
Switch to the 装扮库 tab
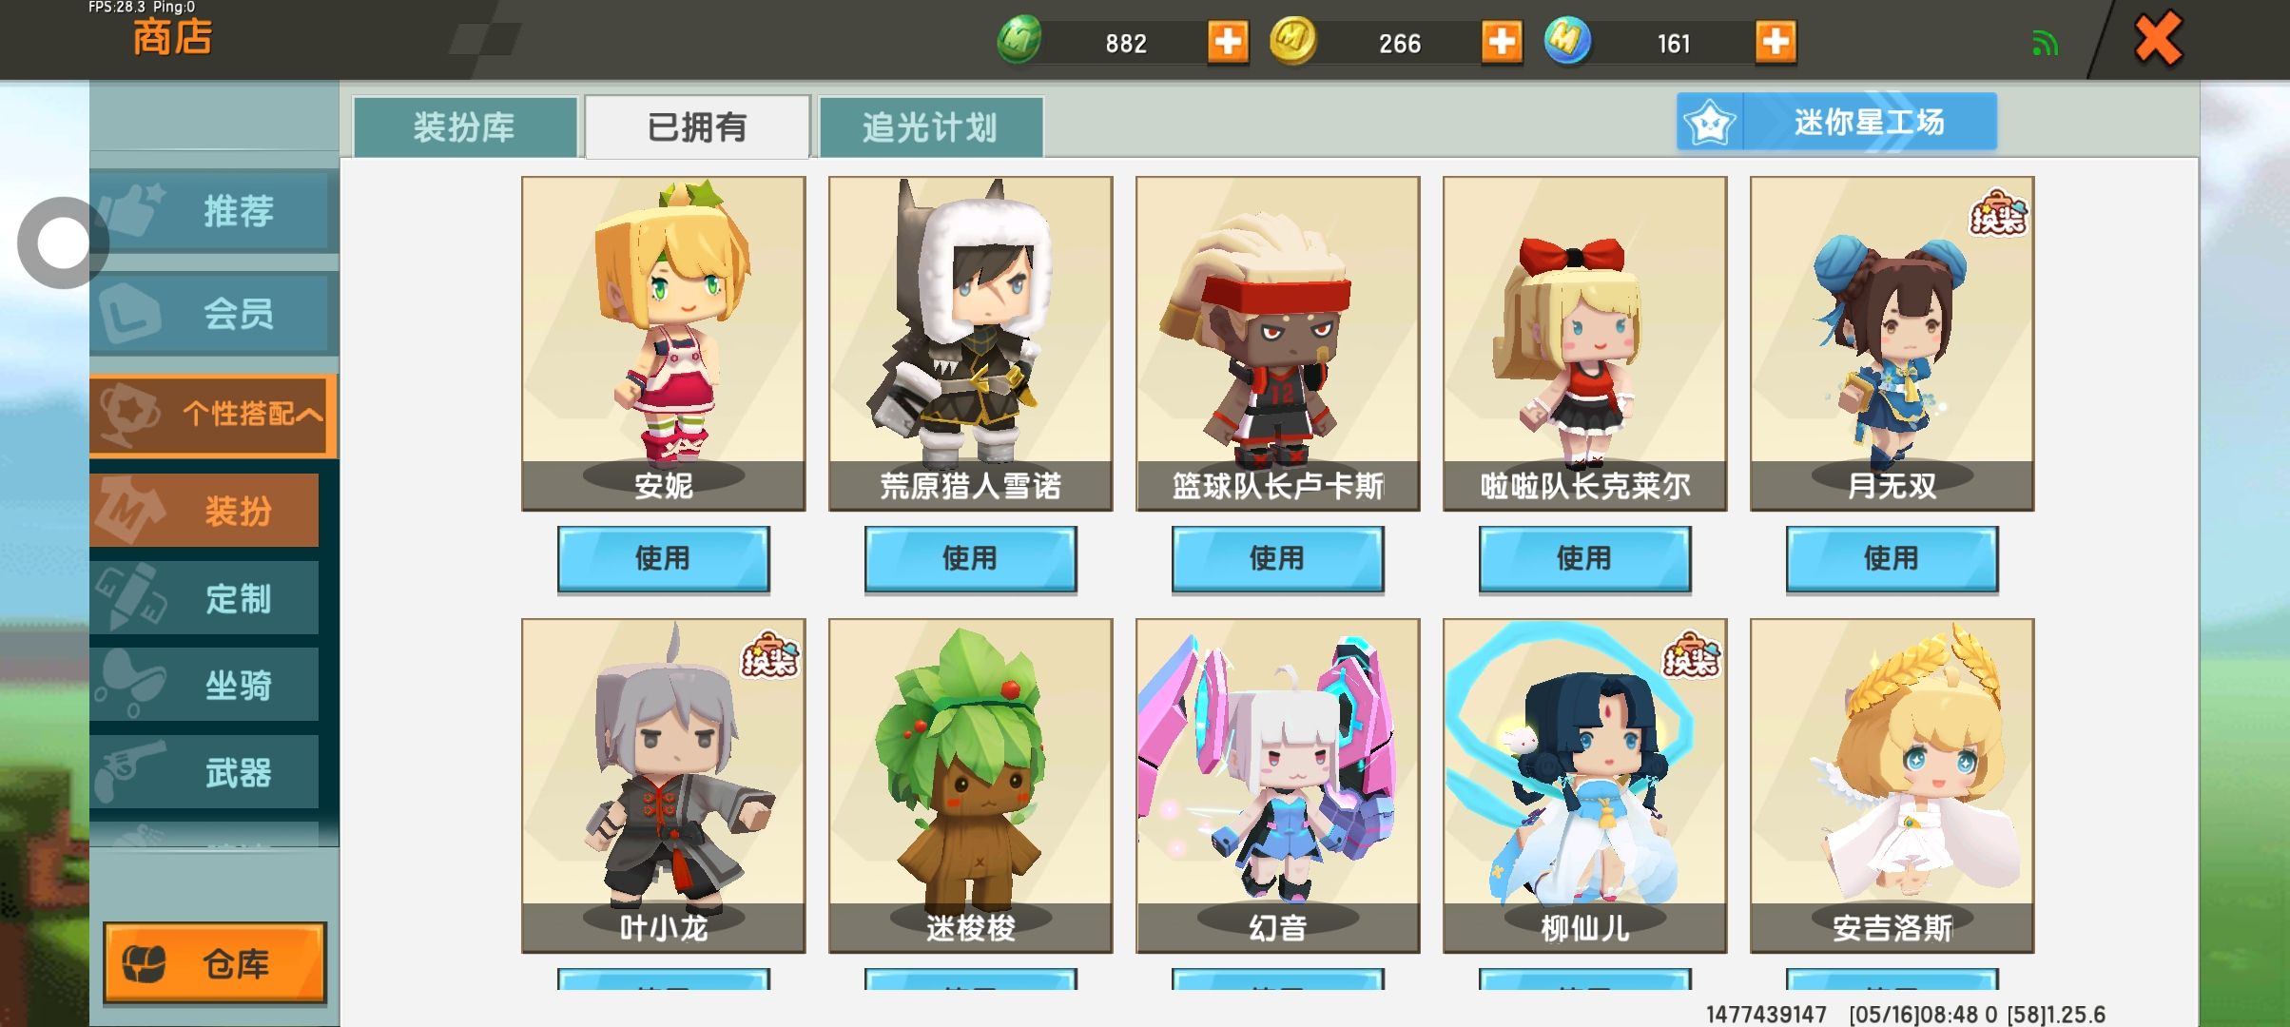point(465,126)
